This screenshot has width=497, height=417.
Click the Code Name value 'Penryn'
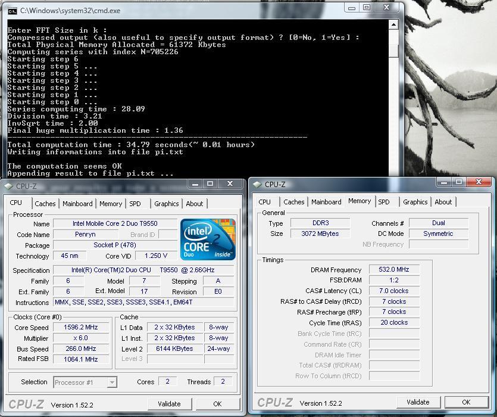pyautogui.click(x=85, y=234)
